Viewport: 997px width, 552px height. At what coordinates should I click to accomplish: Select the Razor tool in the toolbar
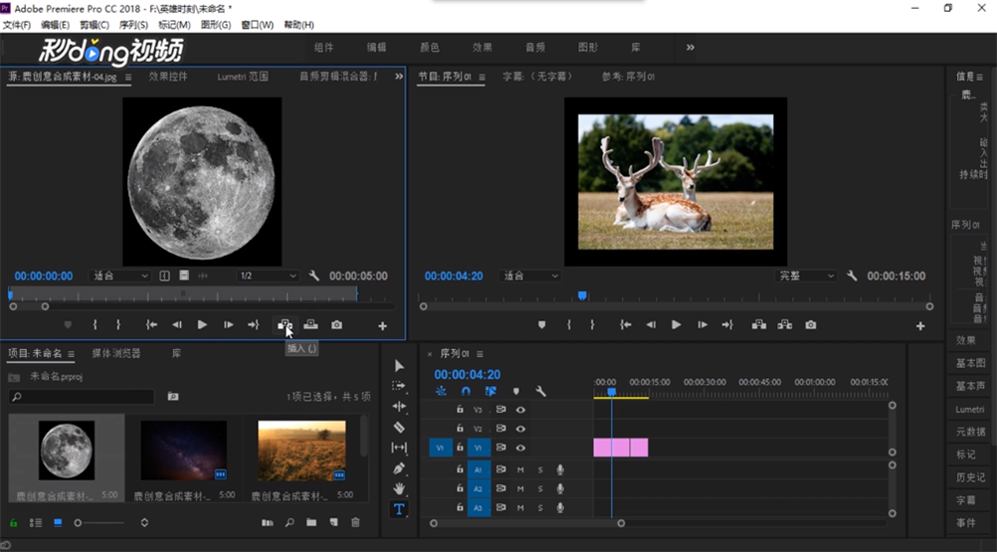[399, 428]
